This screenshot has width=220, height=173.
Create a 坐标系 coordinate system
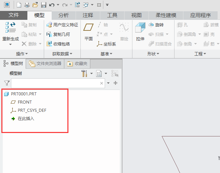(106, 44)
